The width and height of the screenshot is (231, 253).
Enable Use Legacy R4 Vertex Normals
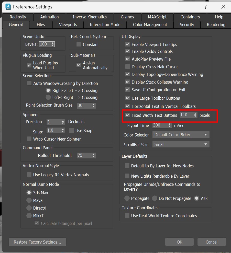pyautogui.click(x=29, y=175)
